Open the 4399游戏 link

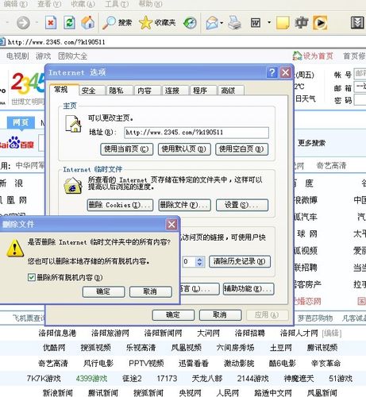pyautogui.click(x=91, y=378)
